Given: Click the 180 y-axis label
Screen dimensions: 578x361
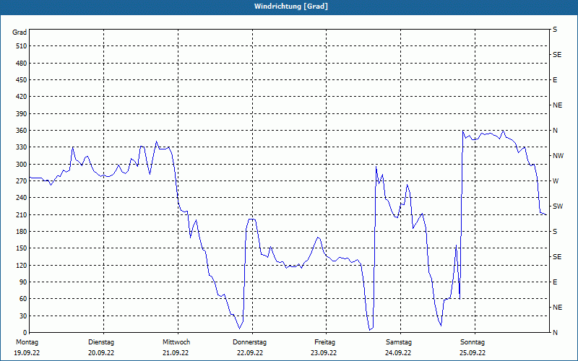Looking at the screenshot, I should [x=22, y=231].
